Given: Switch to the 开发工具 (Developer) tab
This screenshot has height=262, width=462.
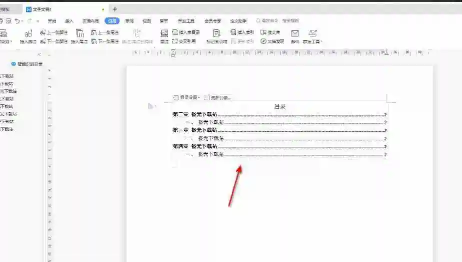Looking at the screenshot, I should click(x=186, y=21).
